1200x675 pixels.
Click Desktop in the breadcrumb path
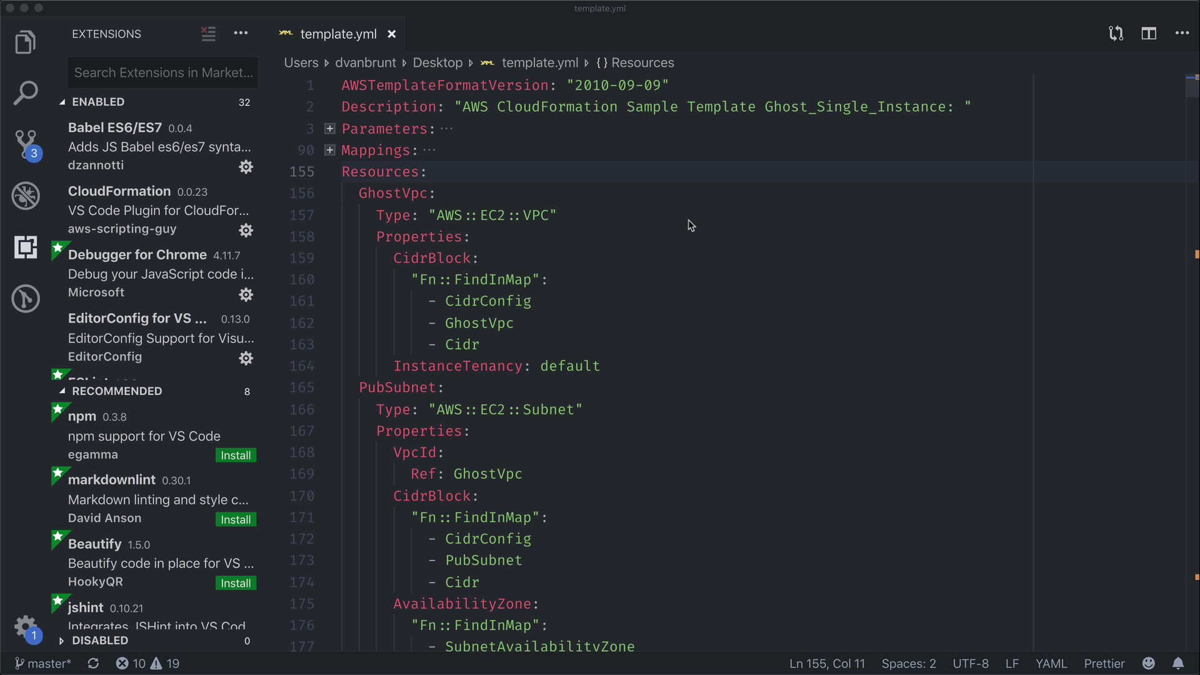click(x=437, y=62)
